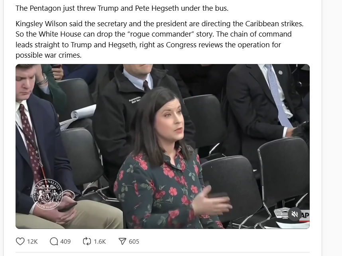The height and width of the screenshot is (256, 342).
Task: Click the 605 shares count
Action: pos(134,242)
